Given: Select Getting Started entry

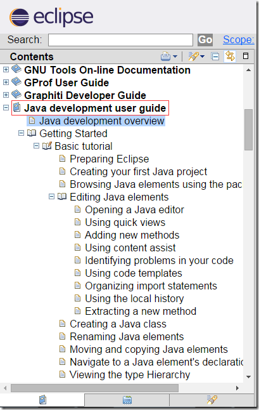Looking at the screenshot, I should click(x=73, y=134).
